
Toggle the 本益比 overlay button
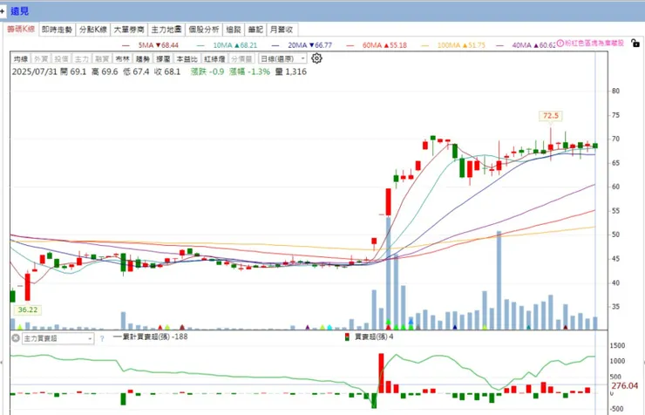187,59
